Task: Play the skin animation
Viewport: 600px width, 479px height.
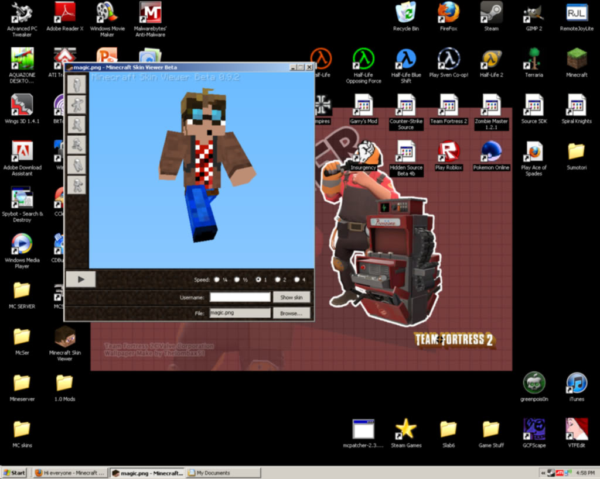Action: pos(81,279)
